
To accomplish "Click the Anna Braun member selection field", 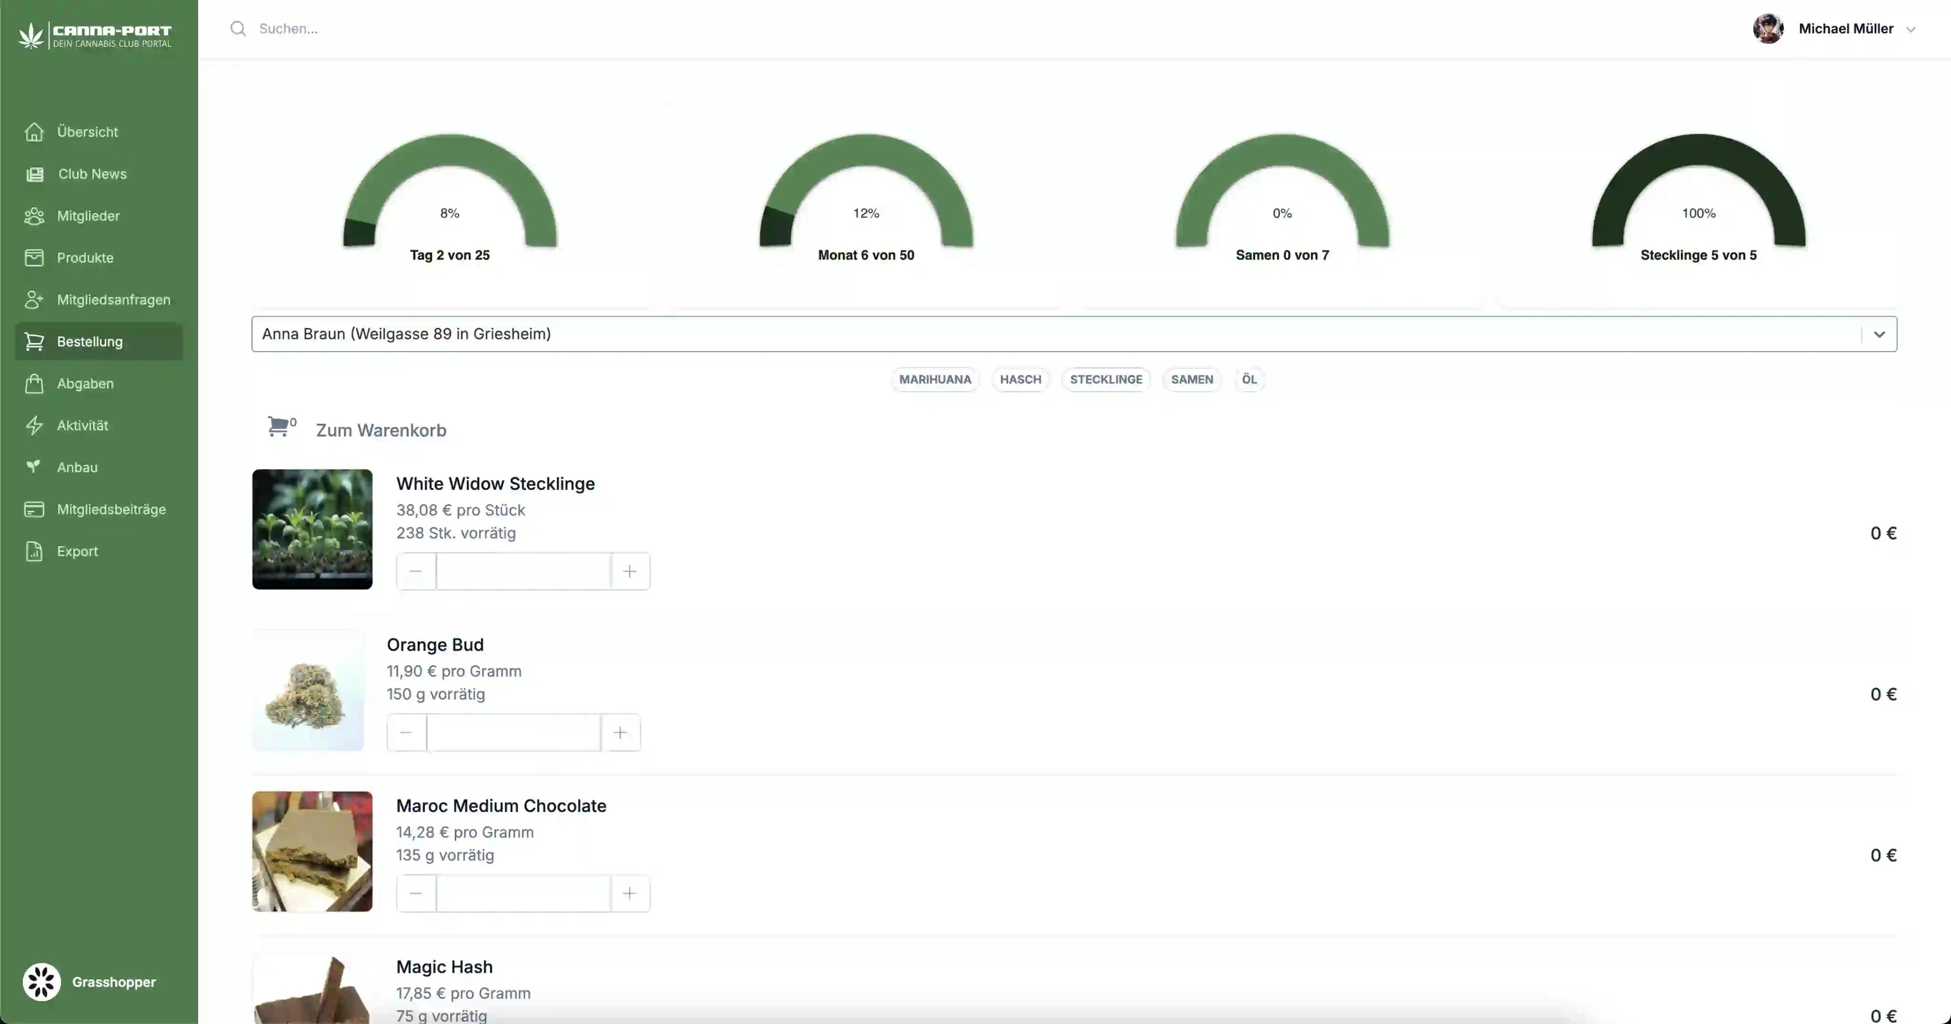I will tap(1074, 334).
